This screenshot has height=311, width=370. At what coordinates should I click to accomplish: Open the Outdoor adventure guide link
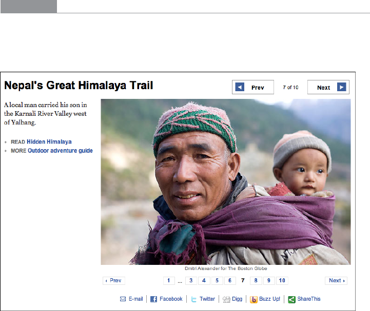coord(60,151)
